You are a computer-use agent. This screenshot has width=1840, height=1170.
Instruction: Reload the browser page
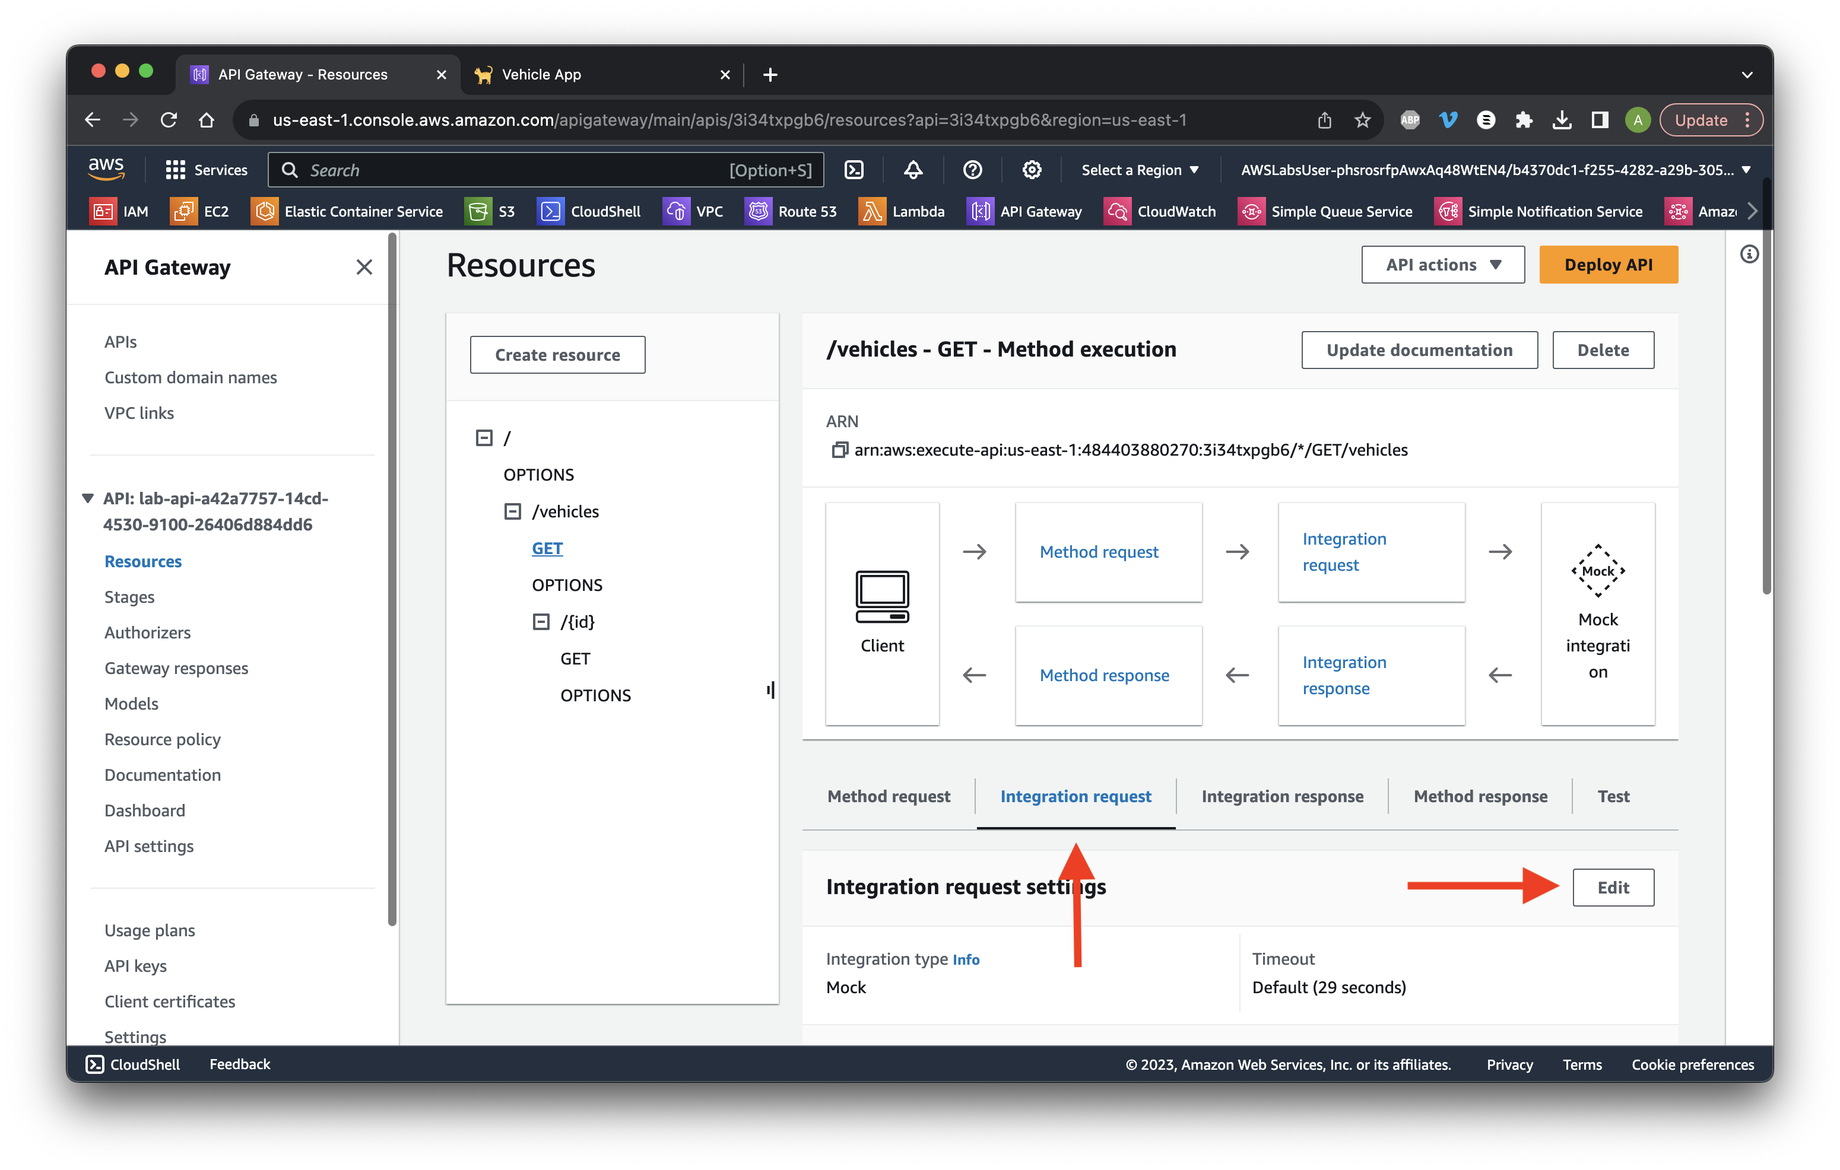169,120
